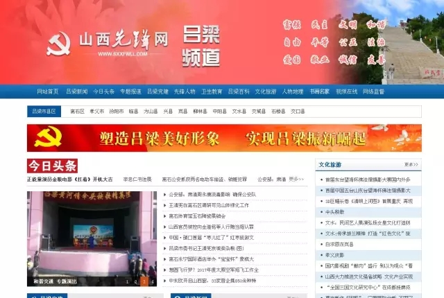This screenshot has height=298, width=444.
Task: Open sidebar item 白求恩在岚县
Action: tap(339, 244)
